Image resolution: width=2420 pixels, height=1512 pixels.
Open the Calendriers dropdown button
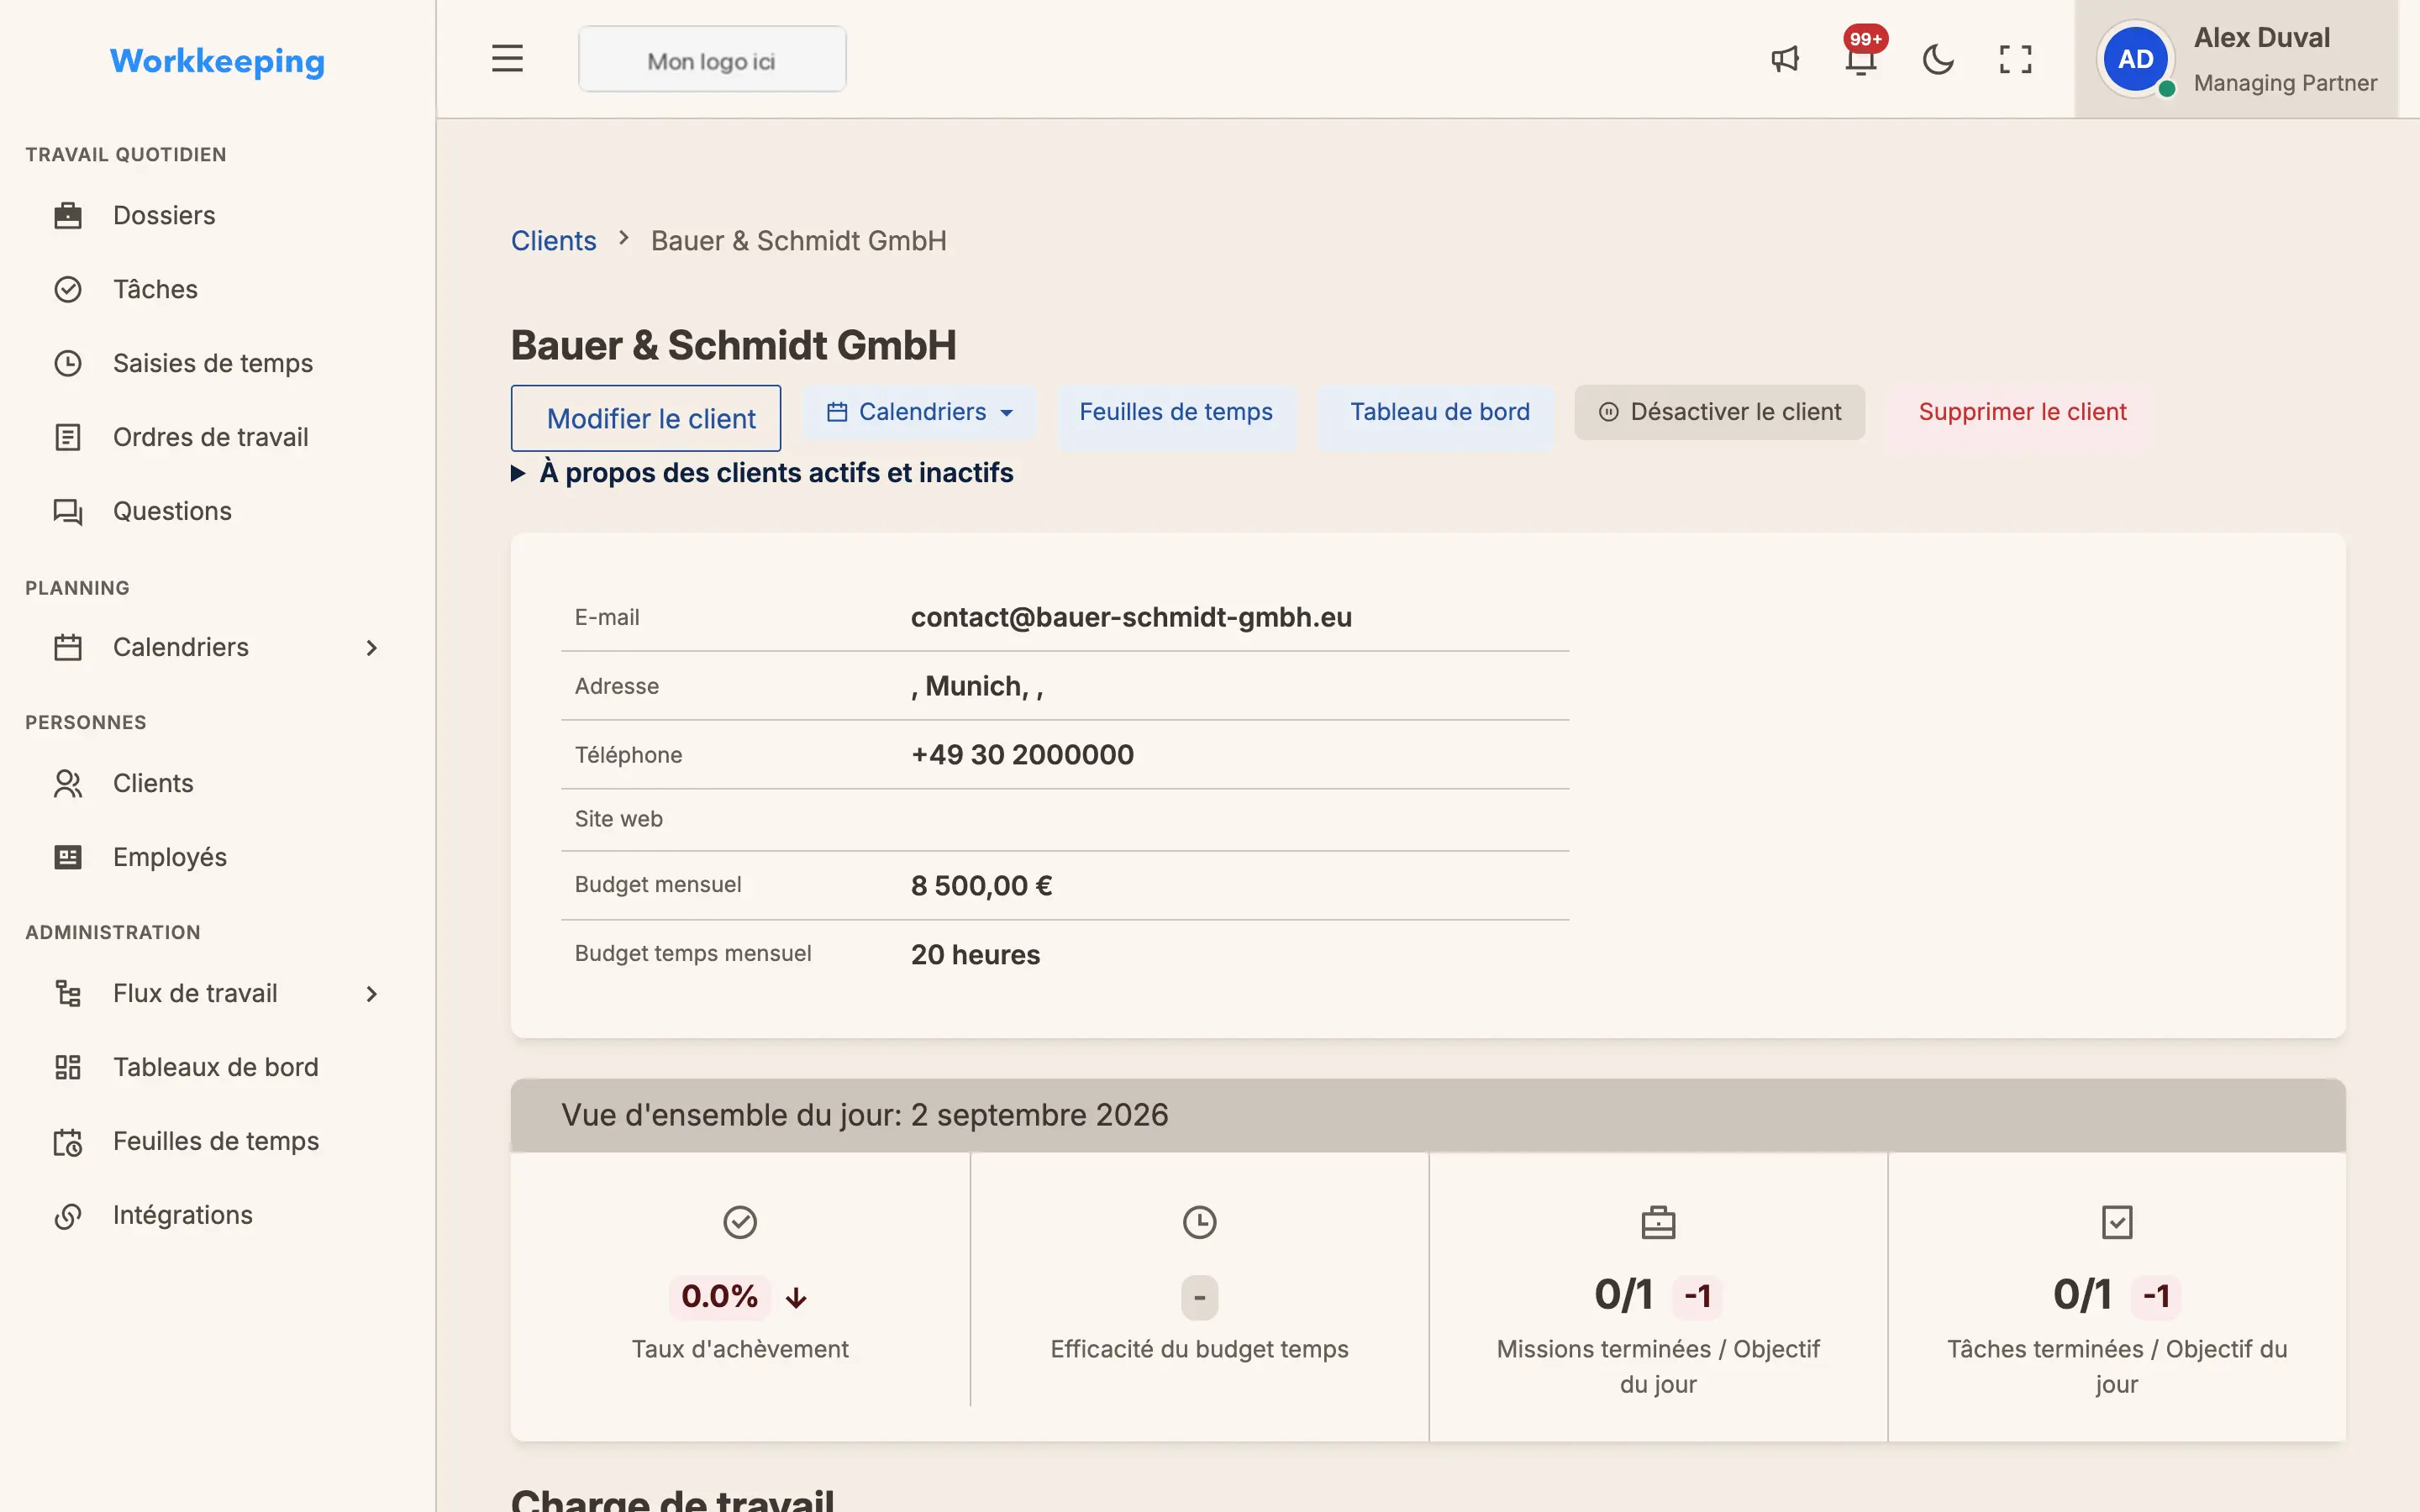coord(920,412)
